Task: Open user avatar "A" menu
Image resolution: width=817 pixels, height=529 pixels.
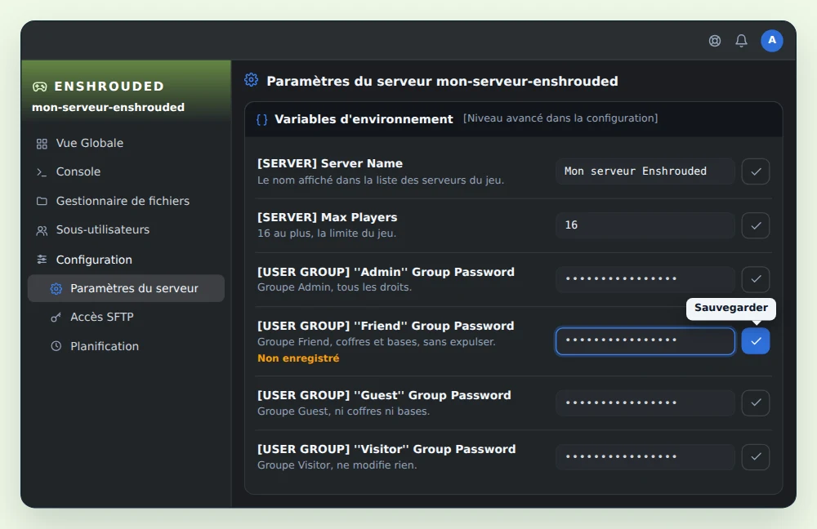Action: [772, 41]
